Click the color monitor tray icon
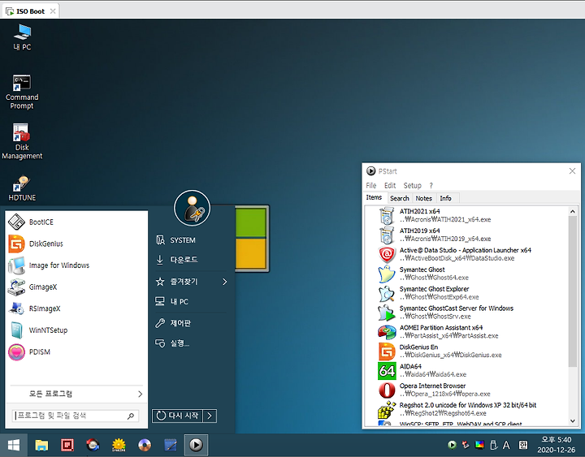This screenshot has width=585, height=457. pos(479,445)
